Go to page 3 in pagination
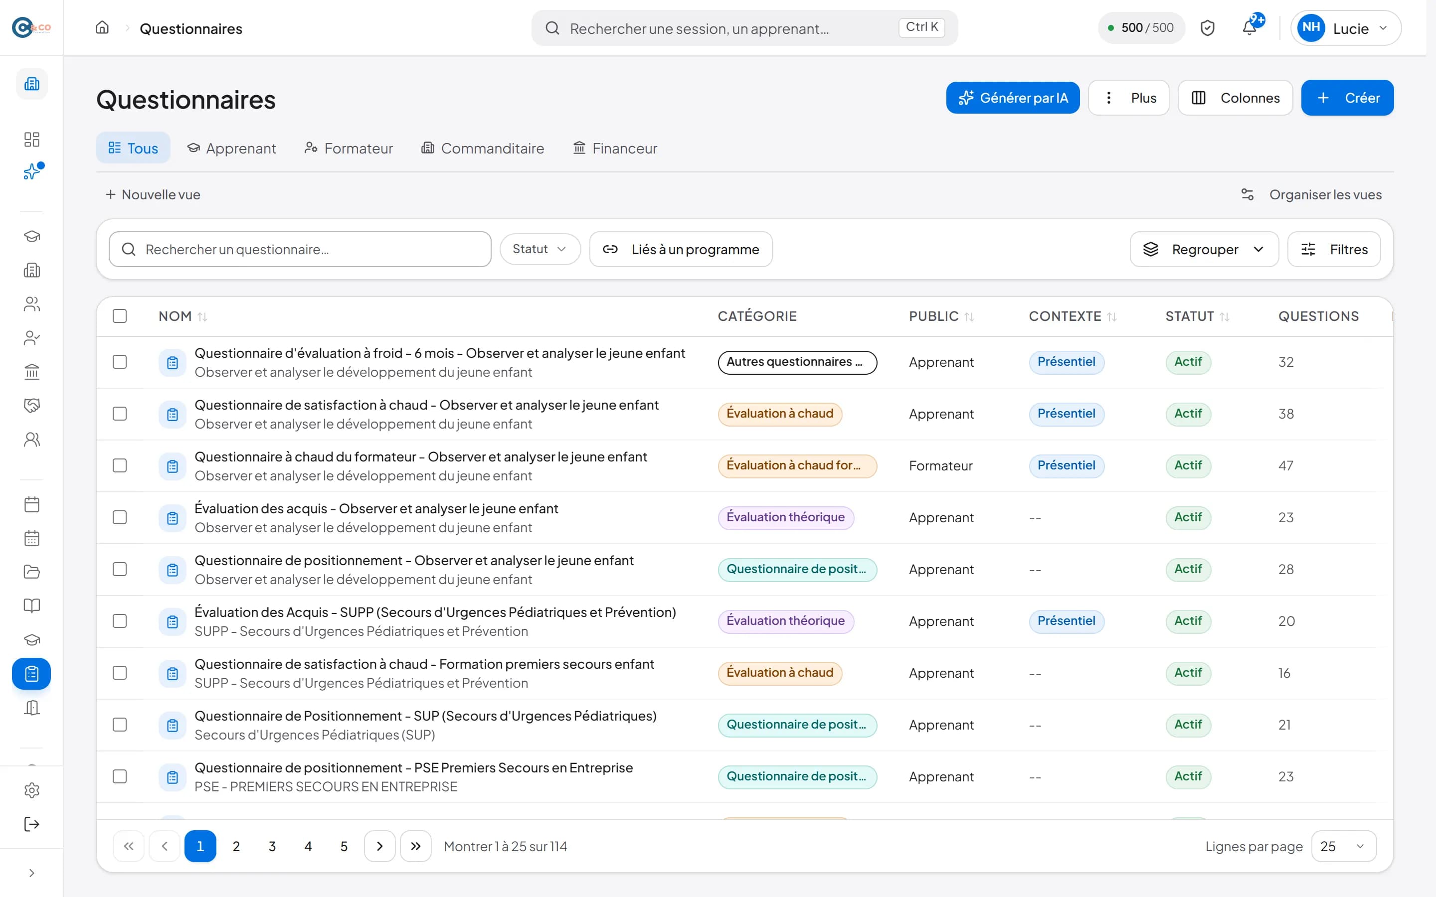Viewport: 1436px width, 897px height. [272, 846]
